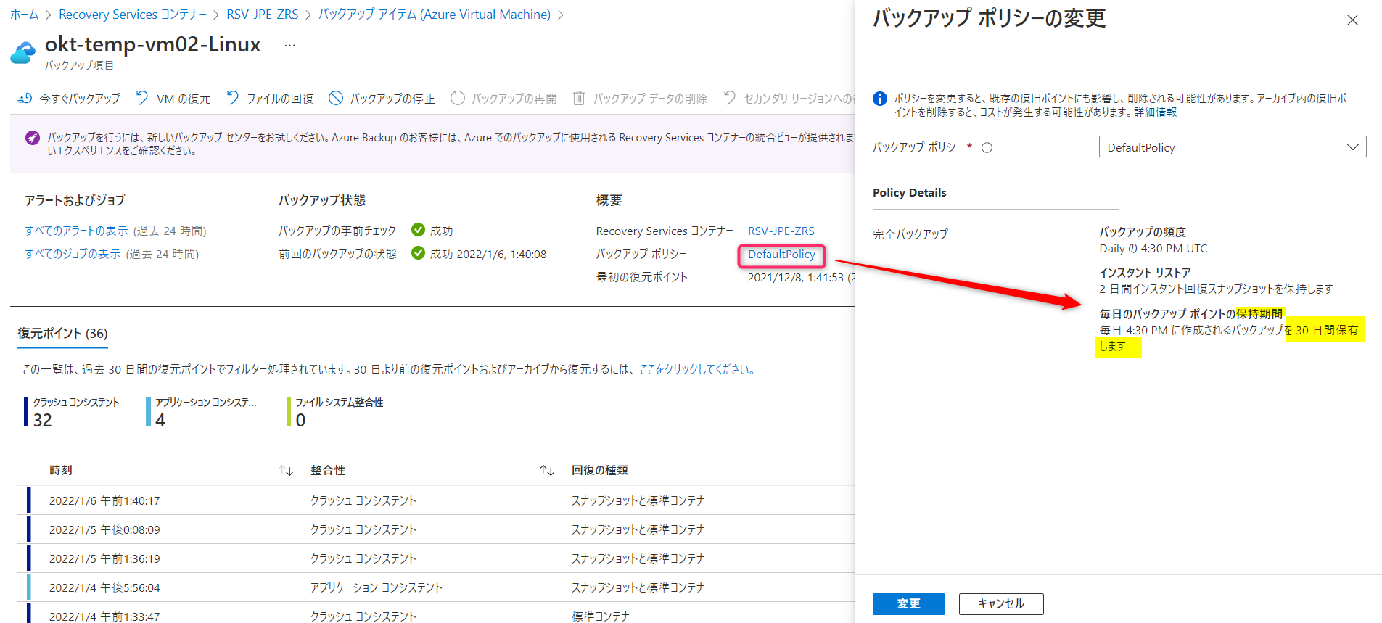Click green success icon for 前回のバックアップの状態
Screen dimensions: 1382x623
coord(418,253)
